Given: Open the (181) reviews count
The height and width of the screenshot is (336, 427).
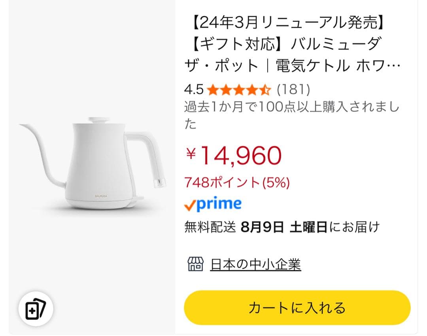Looking at the screenshot, I should (x=293, y=90).
